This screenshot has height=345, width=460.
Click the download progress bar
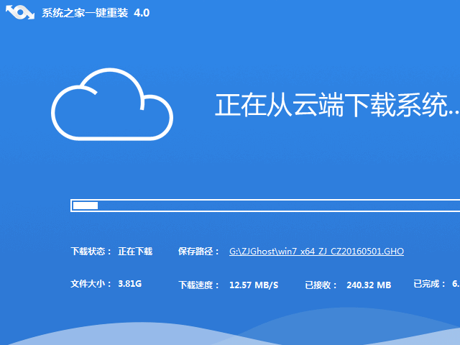coord(265,206)
